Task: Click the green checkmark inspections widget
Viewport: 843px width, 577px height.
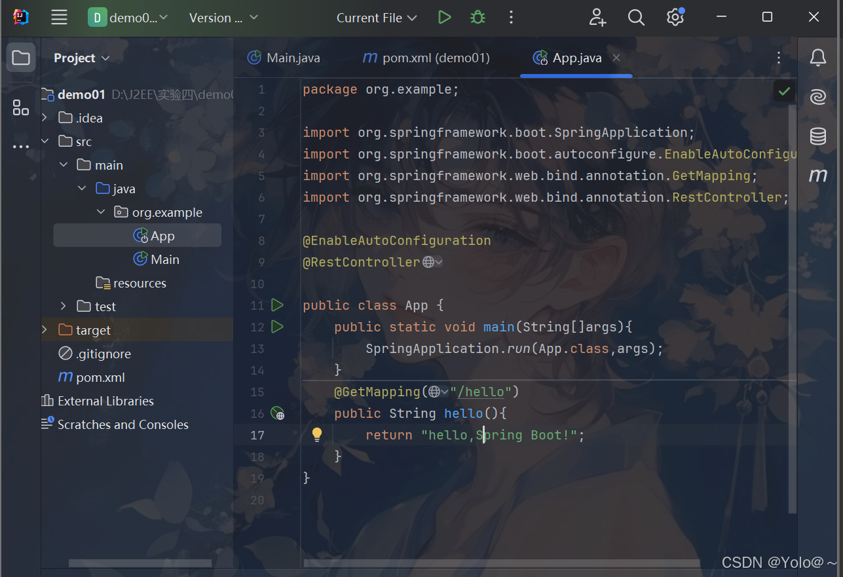Action: [x=785, y=91]
